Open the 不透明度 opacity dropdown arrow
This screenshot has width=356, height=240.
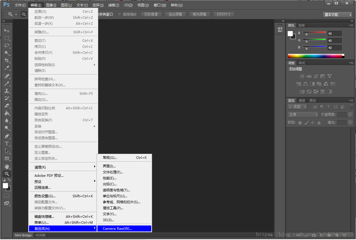tap(350, 115)
